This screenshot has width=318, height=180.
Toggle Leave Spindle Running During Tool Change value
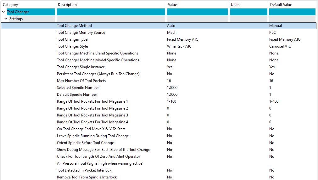[x=170, y=136]
